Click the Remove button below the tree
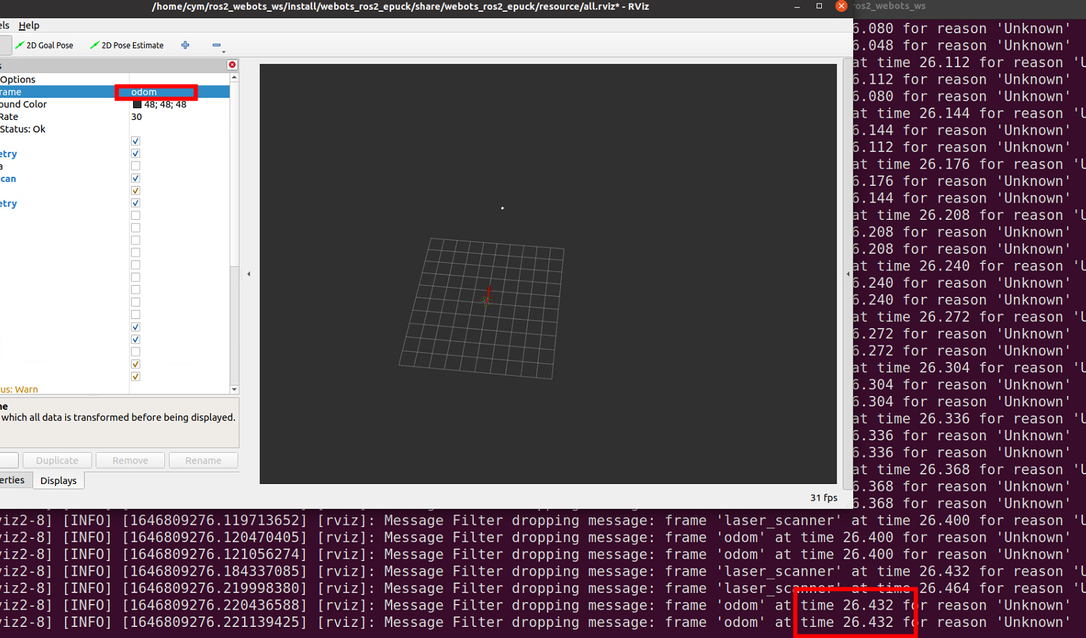The height and width of the screenshot is (638, 1086). [130, 460]
